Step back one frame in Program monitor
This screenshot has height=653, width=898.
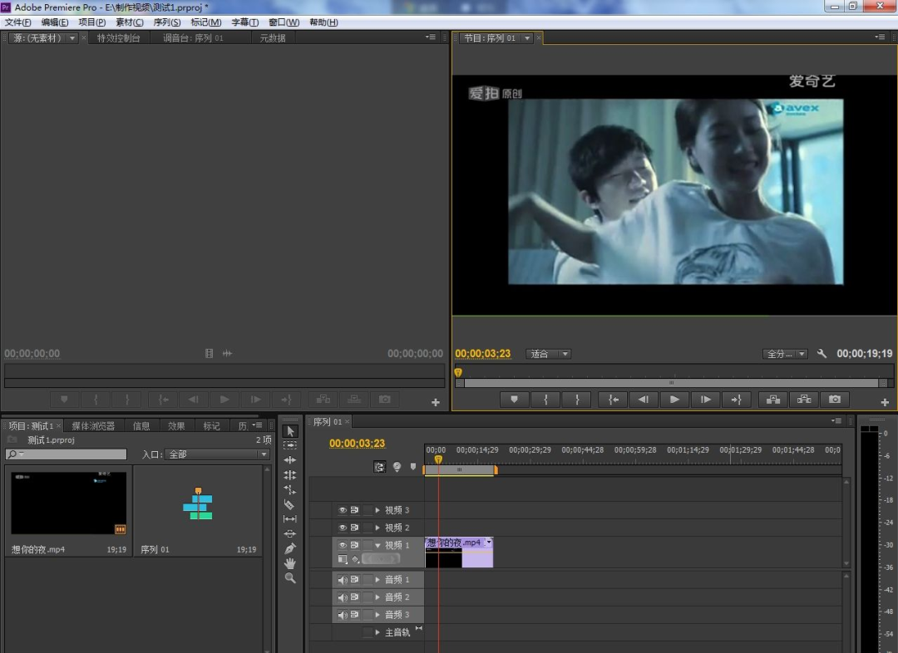[x=644, y=400]
